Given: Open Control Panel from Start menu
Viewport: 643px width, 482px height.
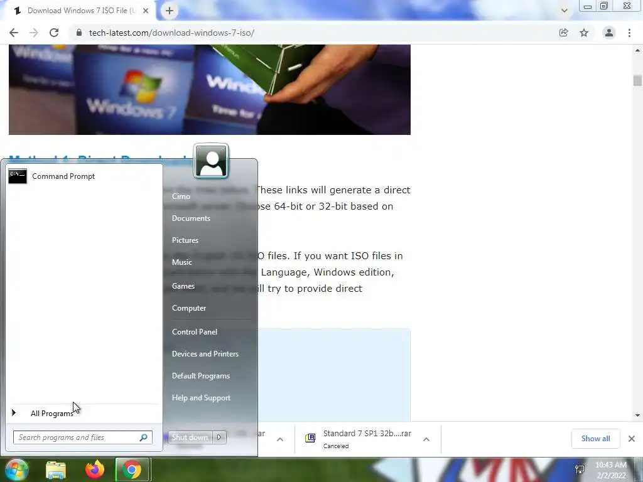Looking at the screenshot, I should [195, 332].
